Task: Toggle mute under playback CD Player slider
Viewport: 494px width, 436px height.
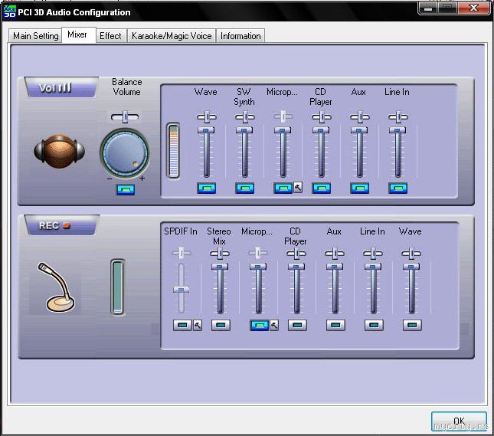Action: click(x=321, y=188)
